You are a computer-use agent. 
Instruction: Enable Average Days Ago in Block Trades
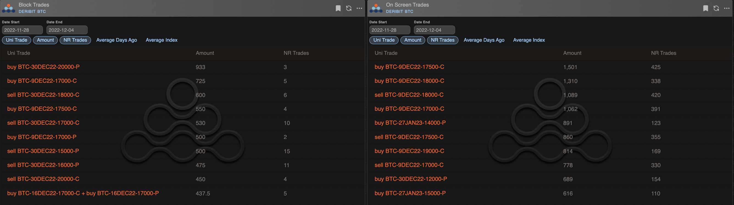[x=116, y=40]
